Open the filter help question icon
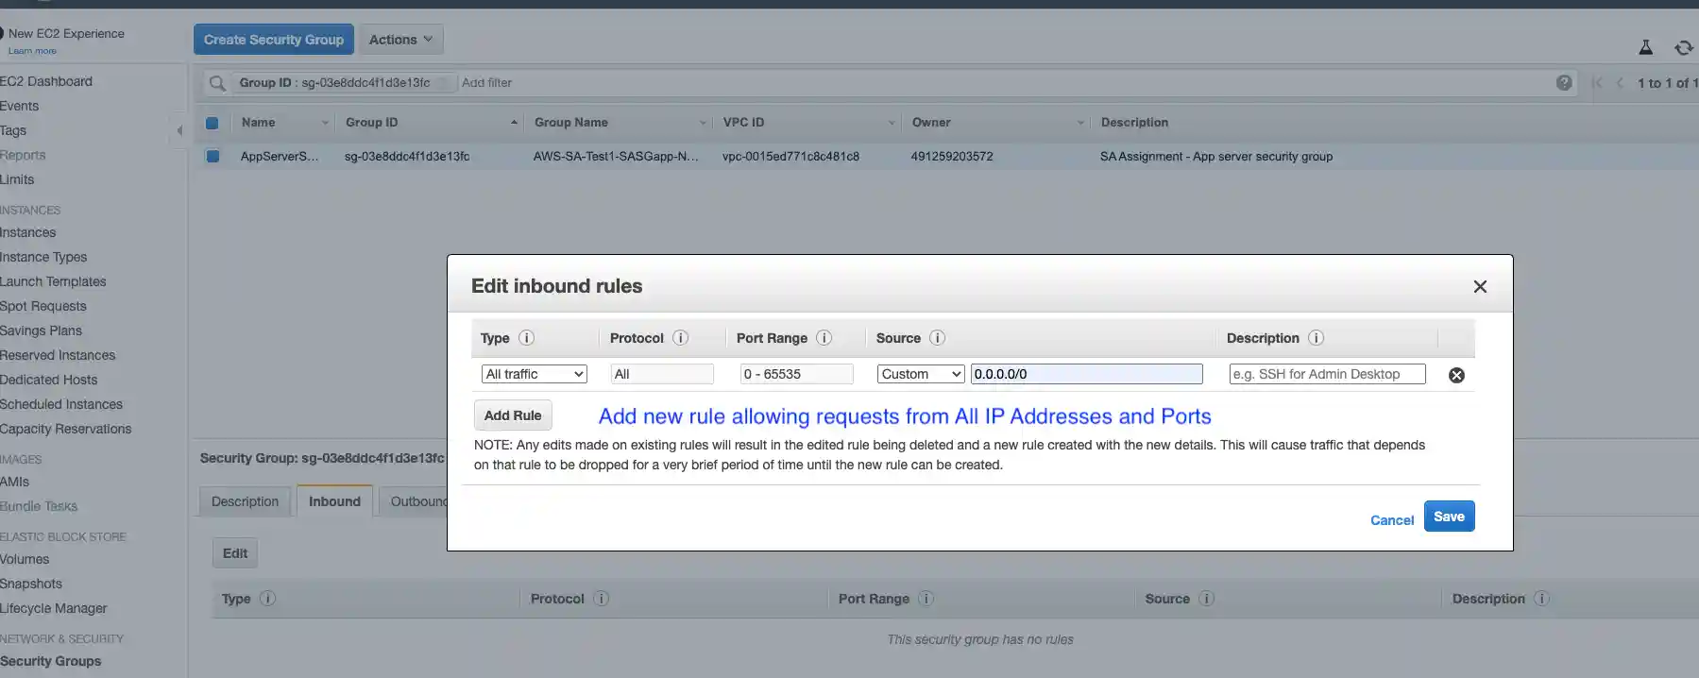 [x=1564, y=83]
